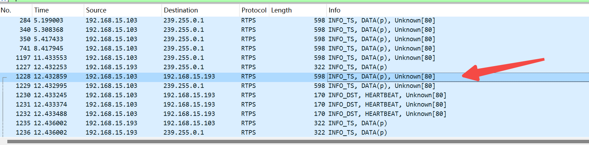Click the horizontal scrollbar below the packet list

294,142
